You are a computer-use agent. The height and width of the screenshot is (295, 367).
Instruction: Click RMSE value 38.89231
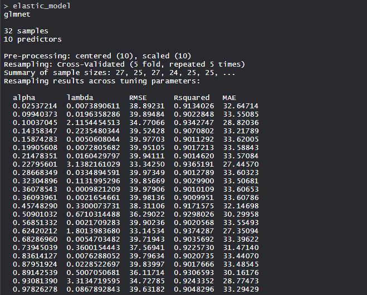147,106
